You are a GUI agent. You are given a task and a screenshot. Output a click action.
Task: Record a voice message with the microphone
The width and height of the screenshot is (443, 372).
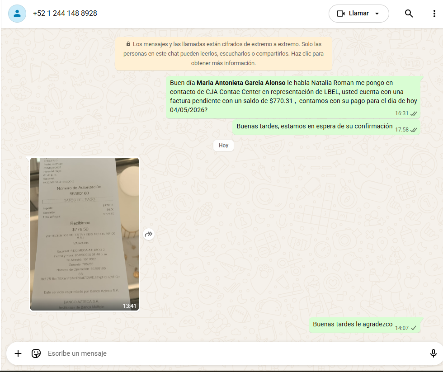pyautogui.click(x=433, y=353)
